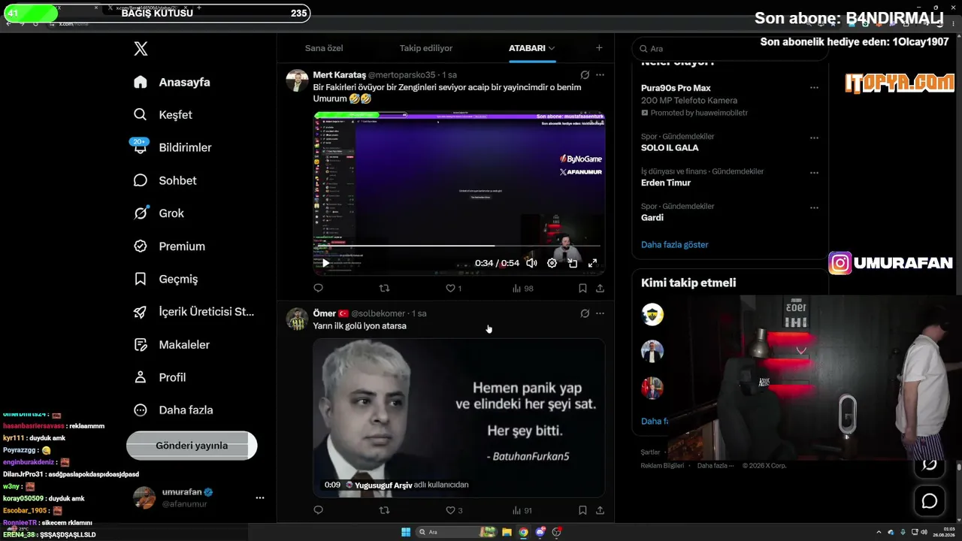This screenshot has height=541, width=962.
Task: View analytics with 98 views
Action: click(522, 288)
